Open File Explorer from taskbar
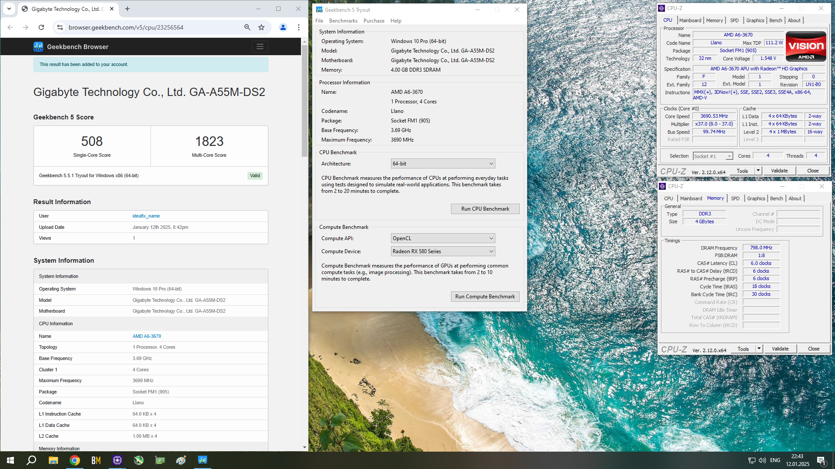 pos(53,460)
